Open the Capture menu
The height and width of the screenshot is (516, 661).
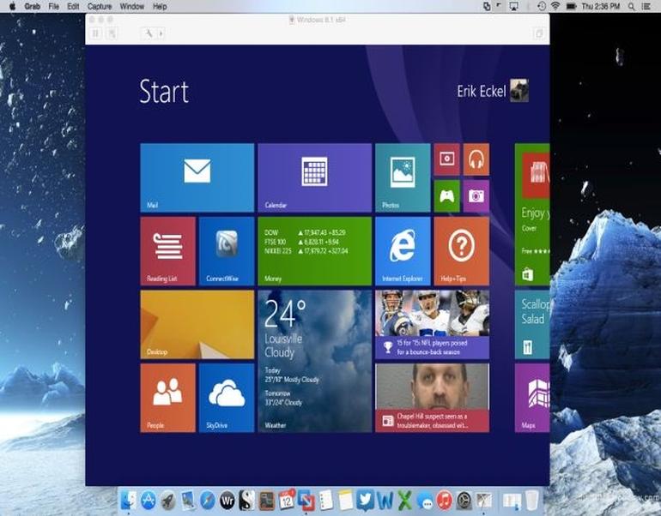pyautogui.click(x=100, y=6)
